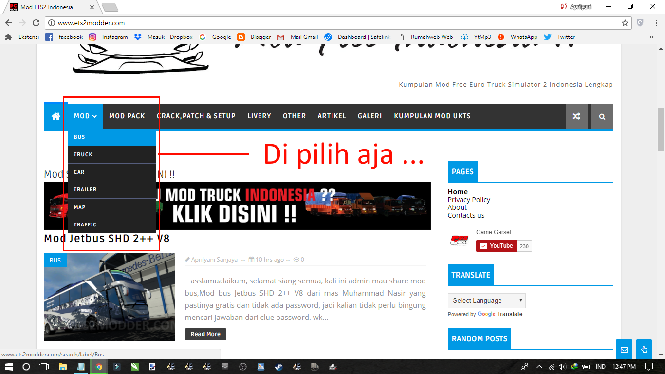The image size is (665, 374).
Task: Bookmark this page with the star icon
Action: click(x=625, y=23)
